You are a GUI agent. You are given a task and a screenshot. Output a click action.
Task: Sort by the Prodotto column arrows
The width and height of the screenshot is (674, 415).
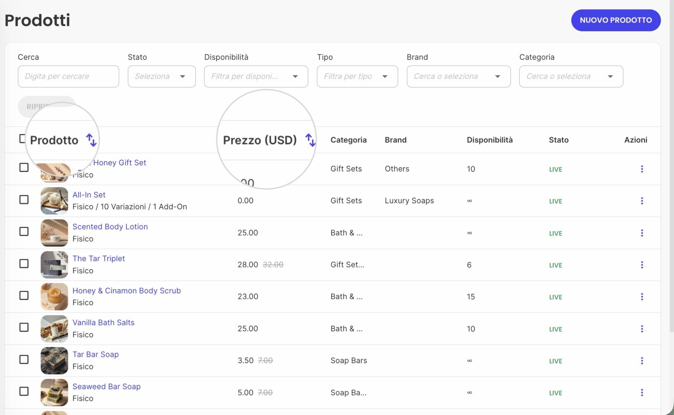coord(91,140)
